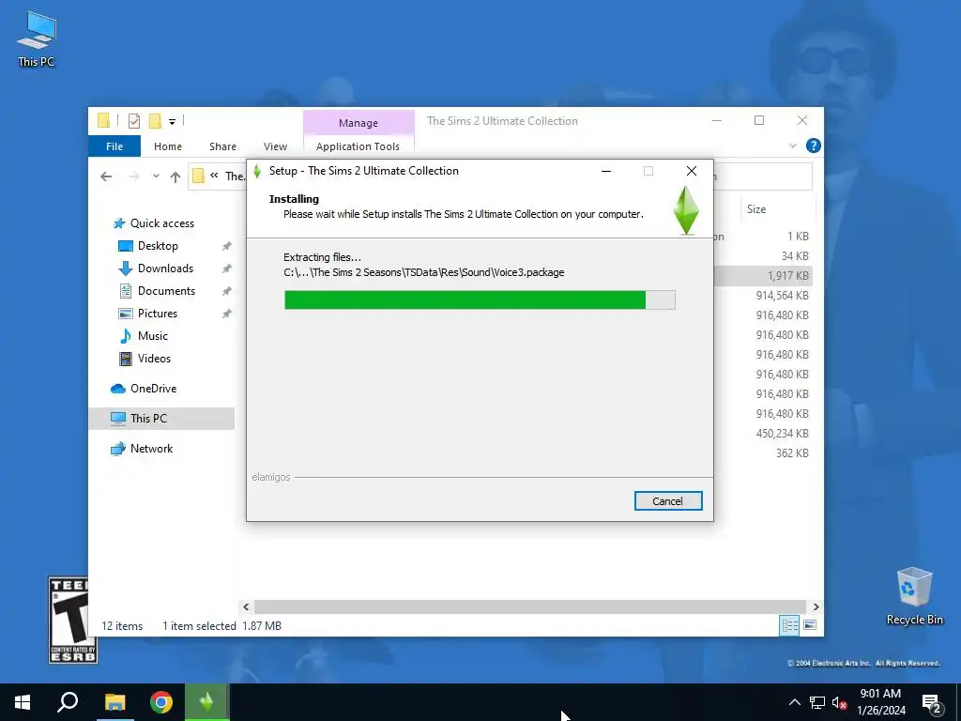Open the Recycle Bin desktop icon
This screenshot has width=961, height=721.
click(x=914, y=596)
